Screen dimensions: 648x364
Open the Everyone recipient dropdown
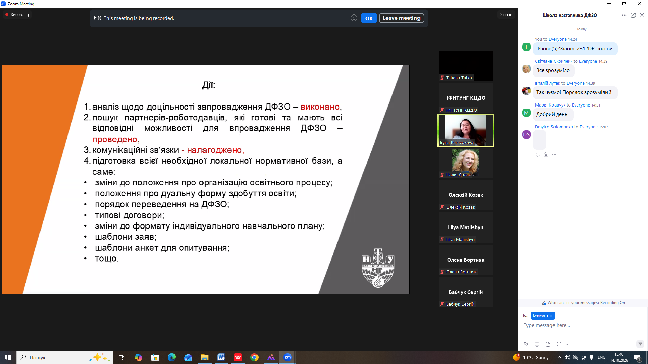[543, 316]
